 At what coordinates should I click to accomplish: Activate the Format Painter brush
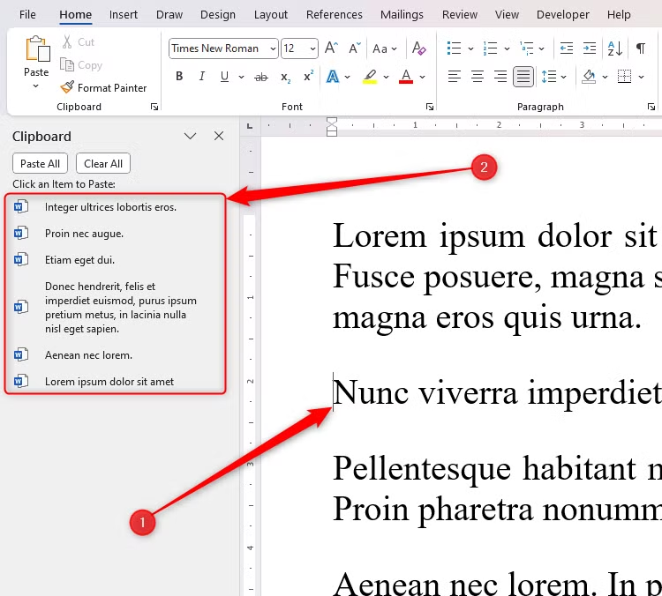[67, 87]
